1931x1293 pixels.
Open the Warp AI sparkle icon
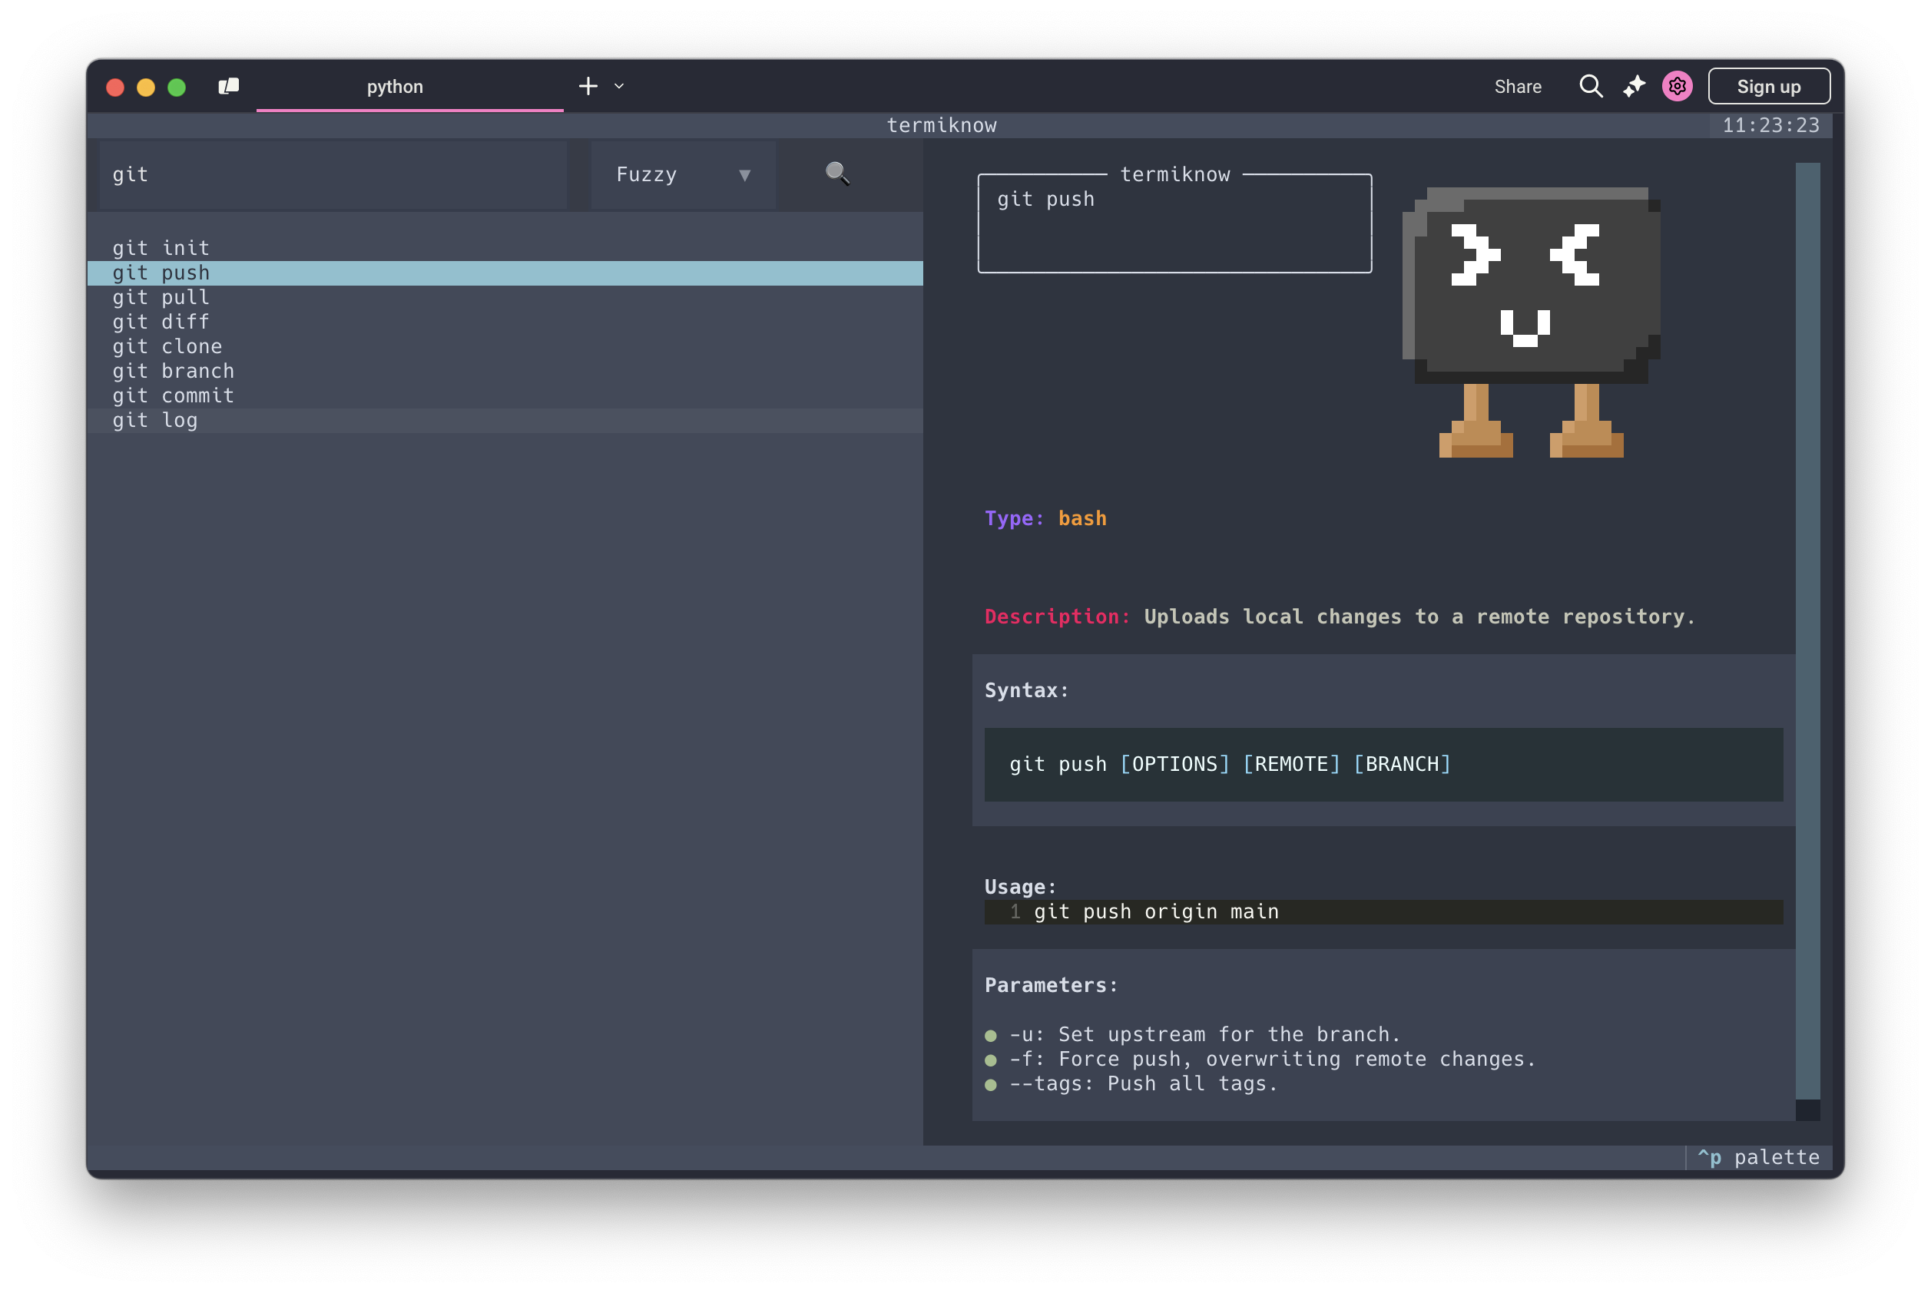[x=1633, y=87]
